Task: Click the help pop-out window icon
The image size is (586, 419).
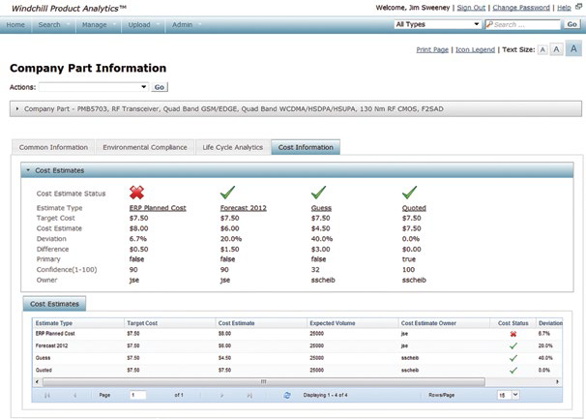Action: point(578,7)
